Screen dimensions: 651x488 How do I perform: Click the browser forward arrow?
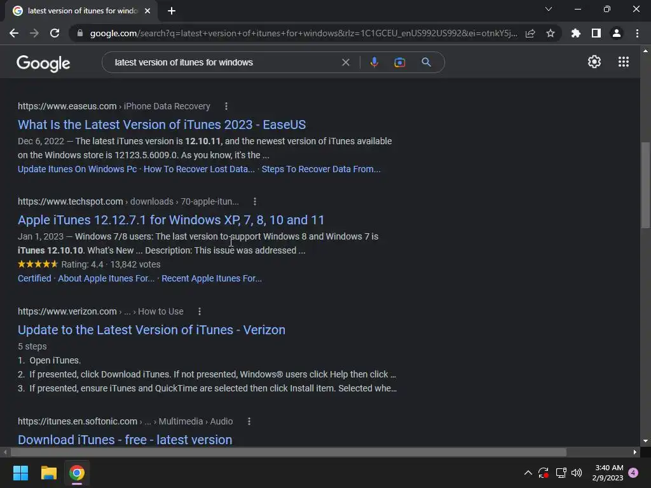34,33
